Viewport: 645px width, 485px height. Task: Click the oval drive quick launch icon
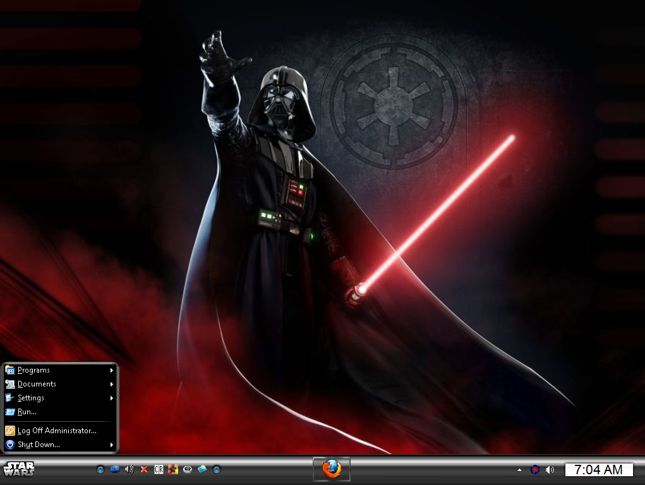tap(188, 469)
